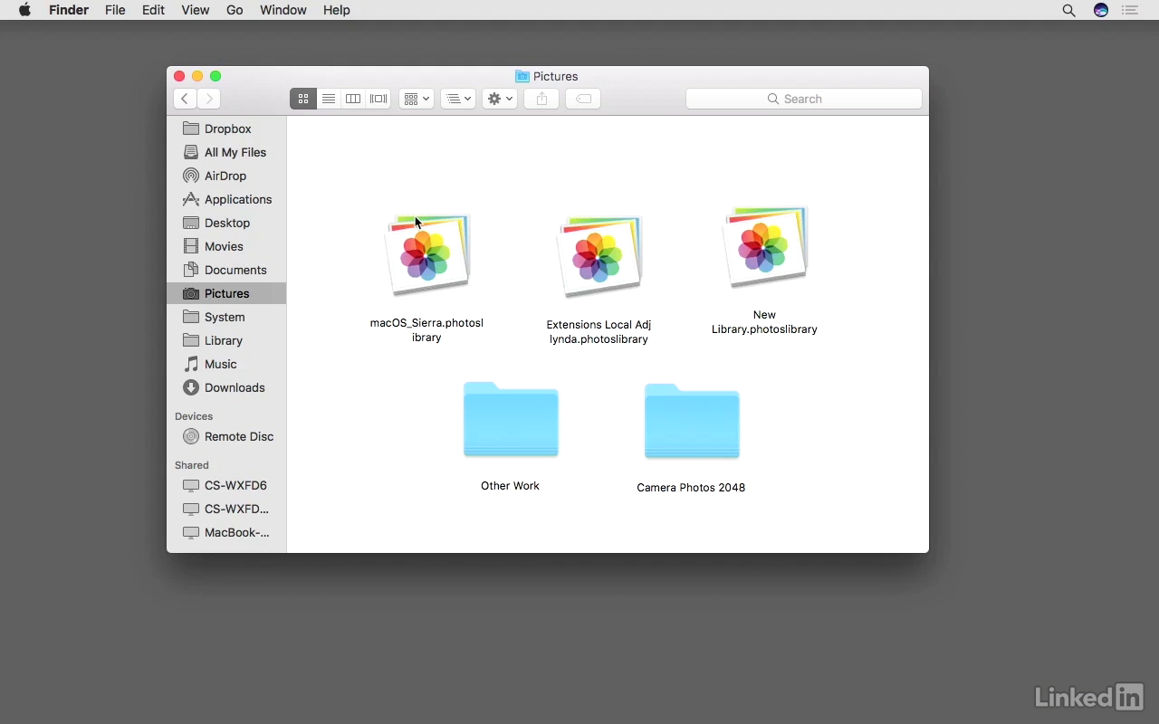Open the View menu
This screenshot has width=1159, height=724.
click(x=196, y=10)
